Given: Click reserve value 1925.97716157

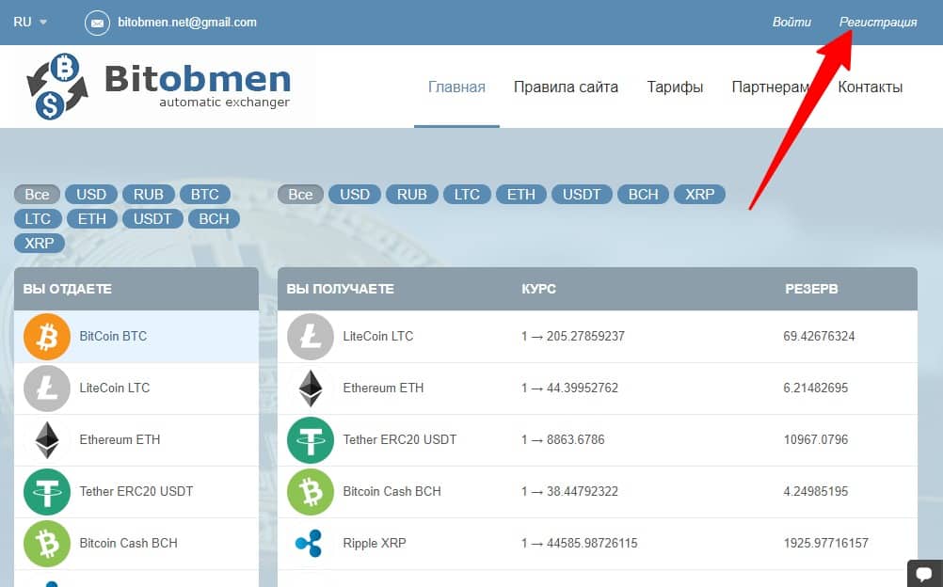Looking at the screenshot, I should point(825,543).
